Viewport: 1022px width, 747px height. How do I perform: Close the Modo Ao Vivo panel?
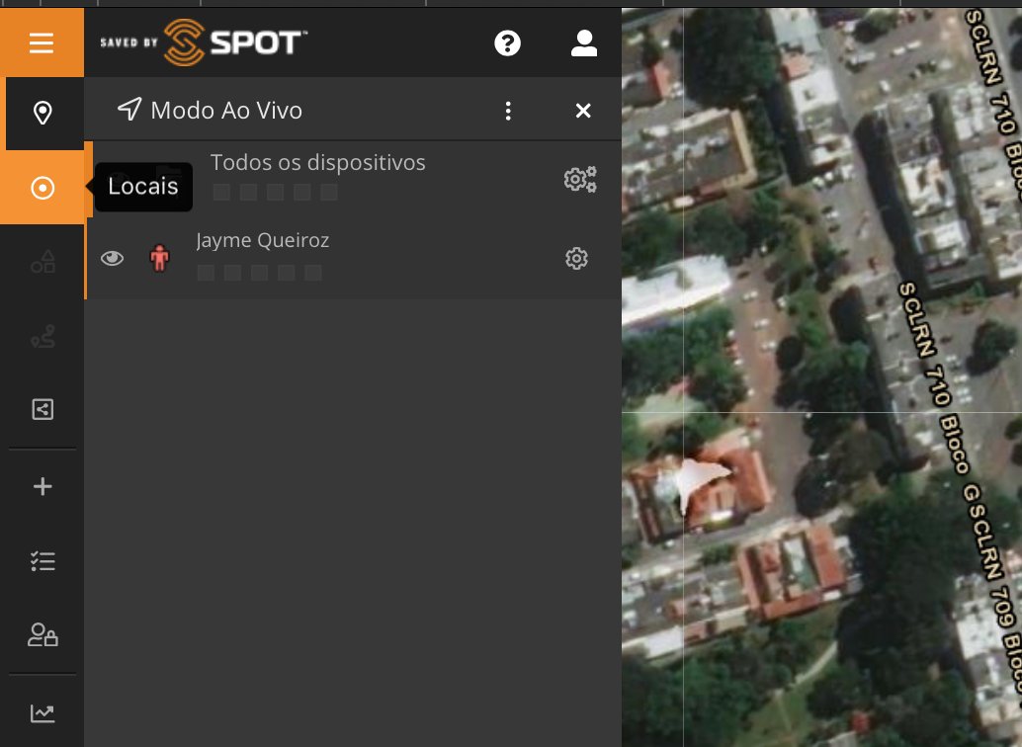click(583, 111)
